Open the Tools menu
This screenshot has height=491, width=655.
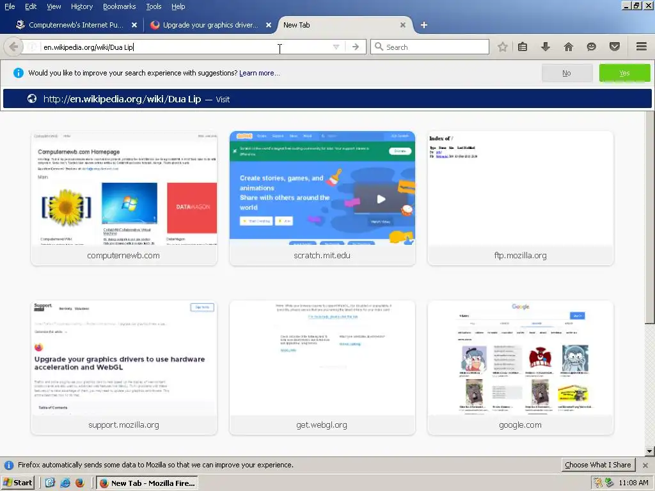(x=154, y=6)
